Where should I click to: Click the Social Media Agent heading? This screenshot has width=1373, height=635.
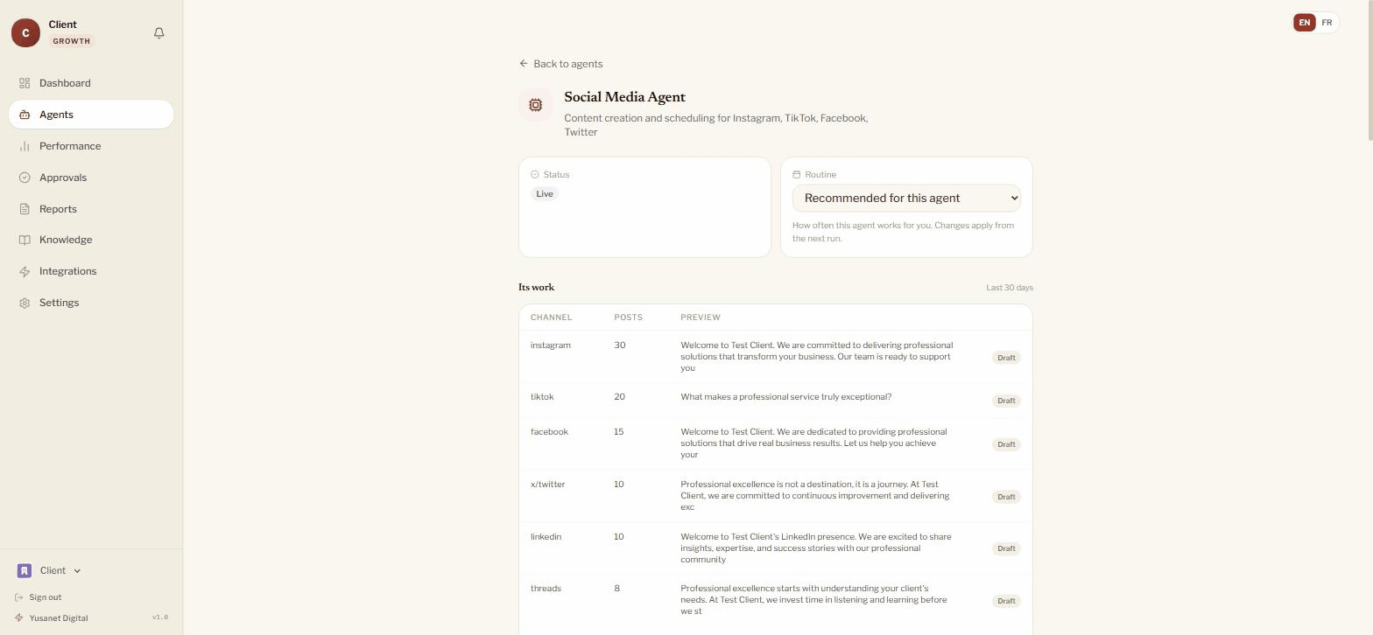(x=624, y=97)
